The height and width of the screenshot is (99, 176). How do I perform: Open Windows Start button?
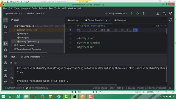[x=3, y=97]
